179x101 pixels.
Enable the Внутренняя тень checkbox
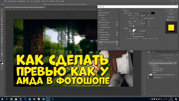pyautogui.click(x=100, y=25)
